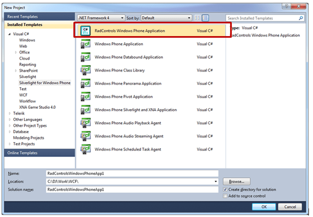Click the Scheduled Task Agent template icon
Screen dimensions: 313x217
[85, 149]
